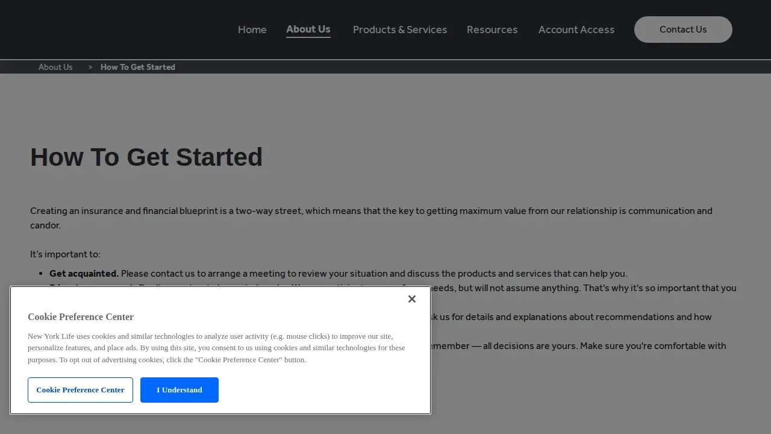Viewport: 771px width, 434px height.
Task: Accept cookies with I Understand
Action: (x=179, y=390)
